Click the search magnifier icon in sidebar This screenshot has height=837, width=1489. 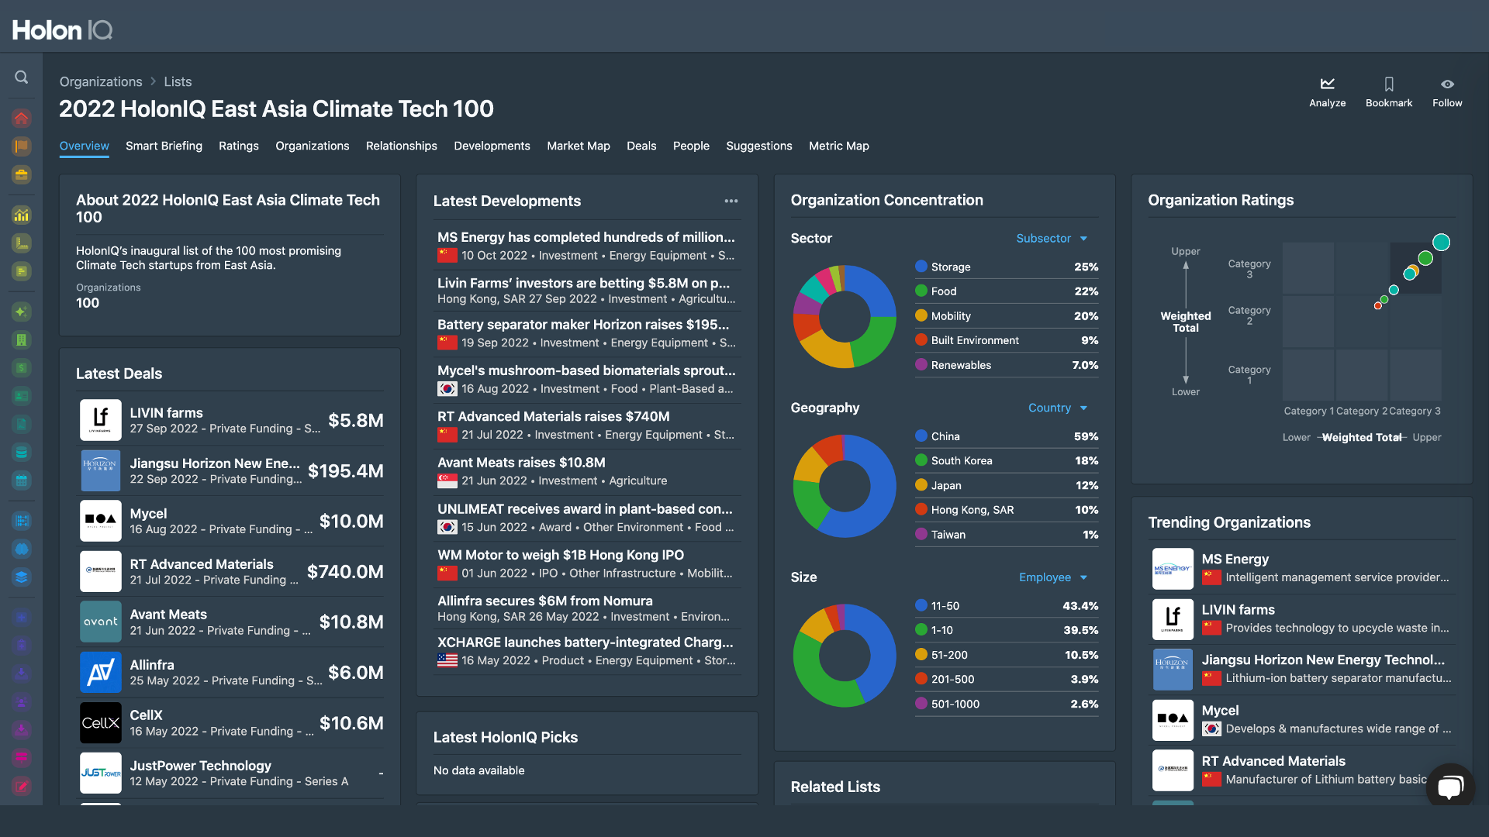pyautogui.click(x=22, y=77)
